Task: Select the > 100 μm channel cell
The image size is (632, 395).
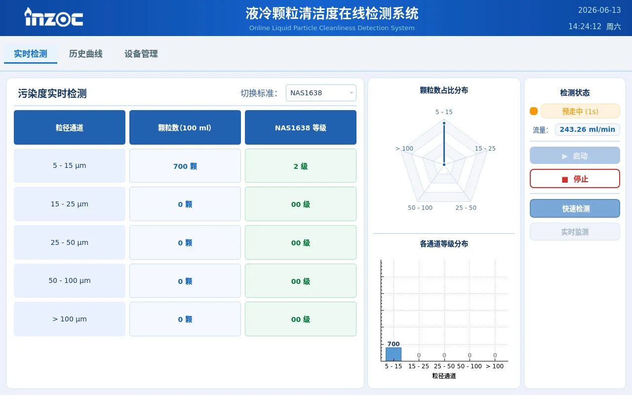Action: (x=70, y=319)
